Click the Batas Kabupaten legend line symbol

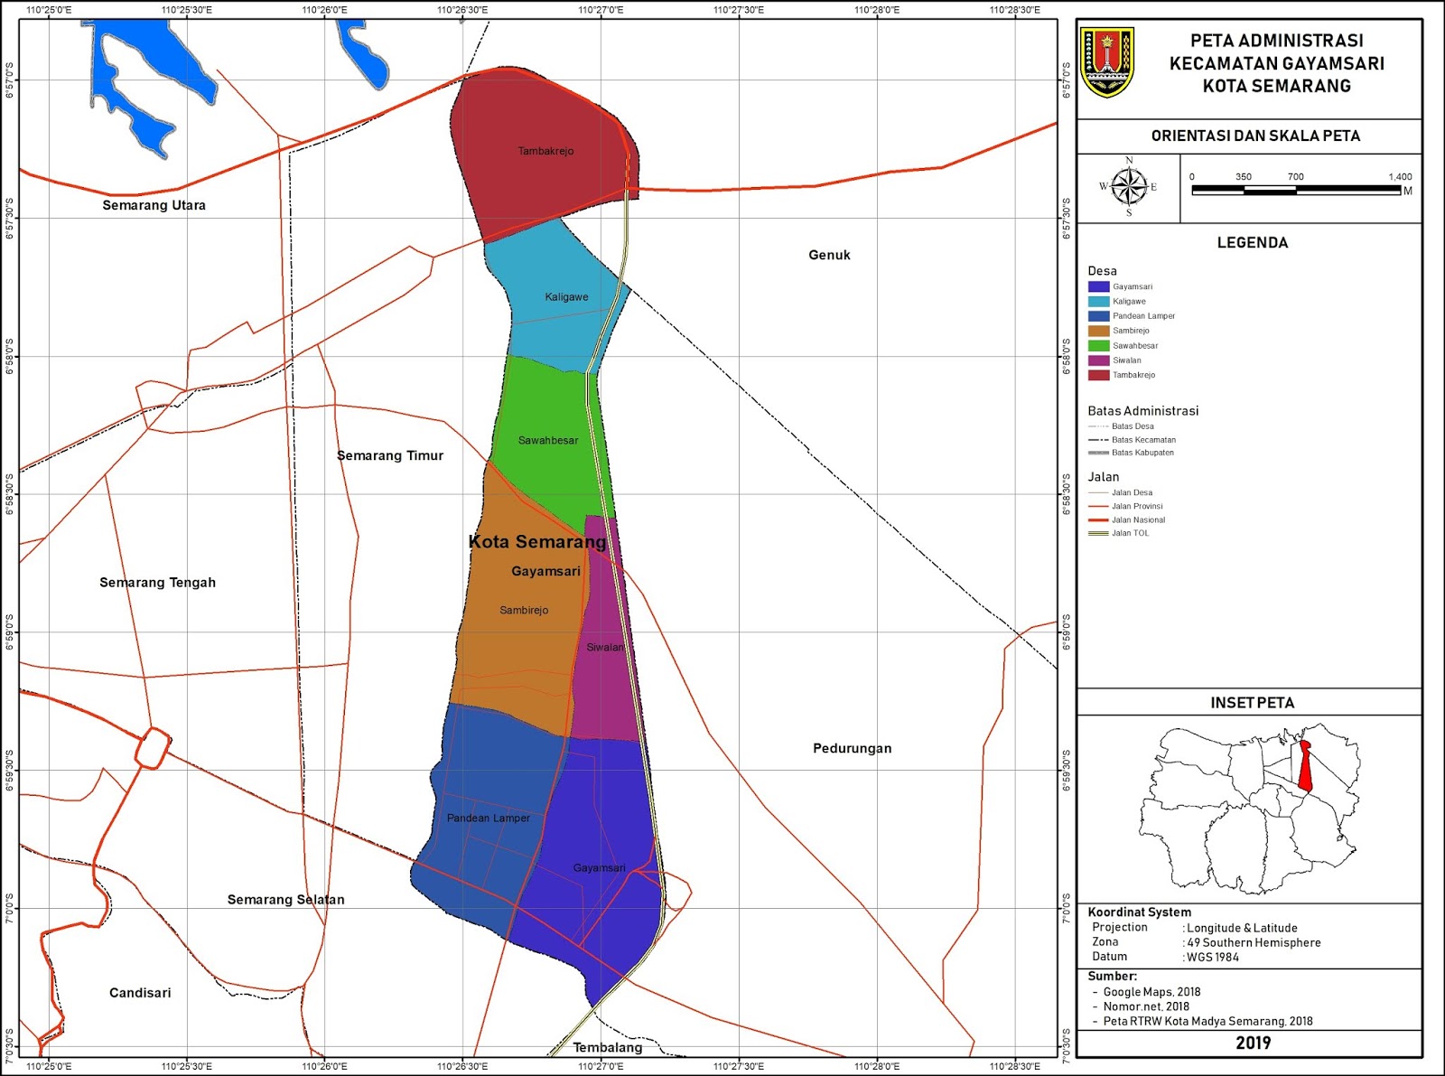click(x=1098, y=453)
